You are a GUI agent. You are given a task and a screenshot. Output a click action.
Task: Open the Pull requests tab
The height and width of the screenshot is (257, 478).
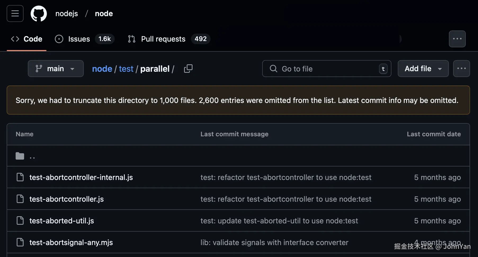[163, 39]
